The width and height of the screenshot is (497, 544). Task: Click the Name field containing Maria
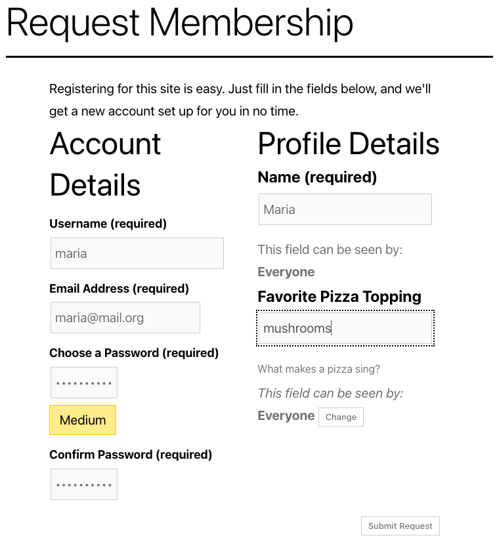point(345,209)
